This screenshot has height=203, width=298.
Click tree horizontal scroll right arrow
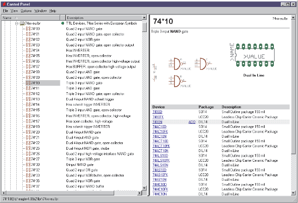click(140, 193)
